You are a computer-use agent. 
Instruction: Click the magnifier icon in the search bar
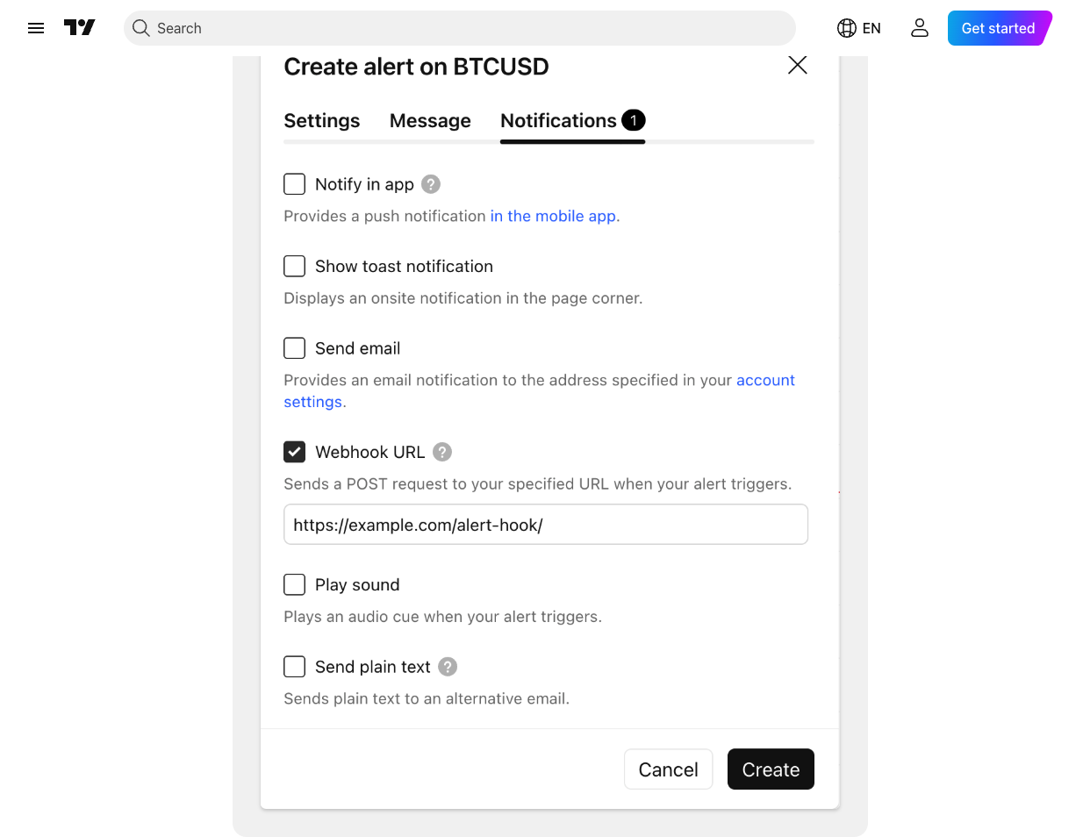tap(140, 28)
